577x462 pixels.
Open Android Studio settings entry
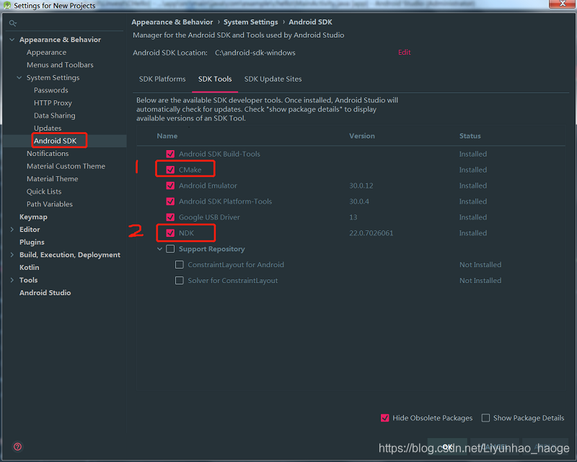[x=45, y=293]
